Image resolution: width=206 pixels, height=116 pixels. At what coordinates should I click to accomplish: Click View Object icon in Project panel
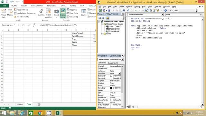click(x=103, y=18)
